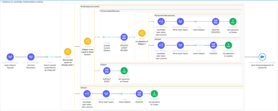Select Insert SObject component in Update-operation route
The height and width of the screenshot is (111, 278).
(199, 45)
